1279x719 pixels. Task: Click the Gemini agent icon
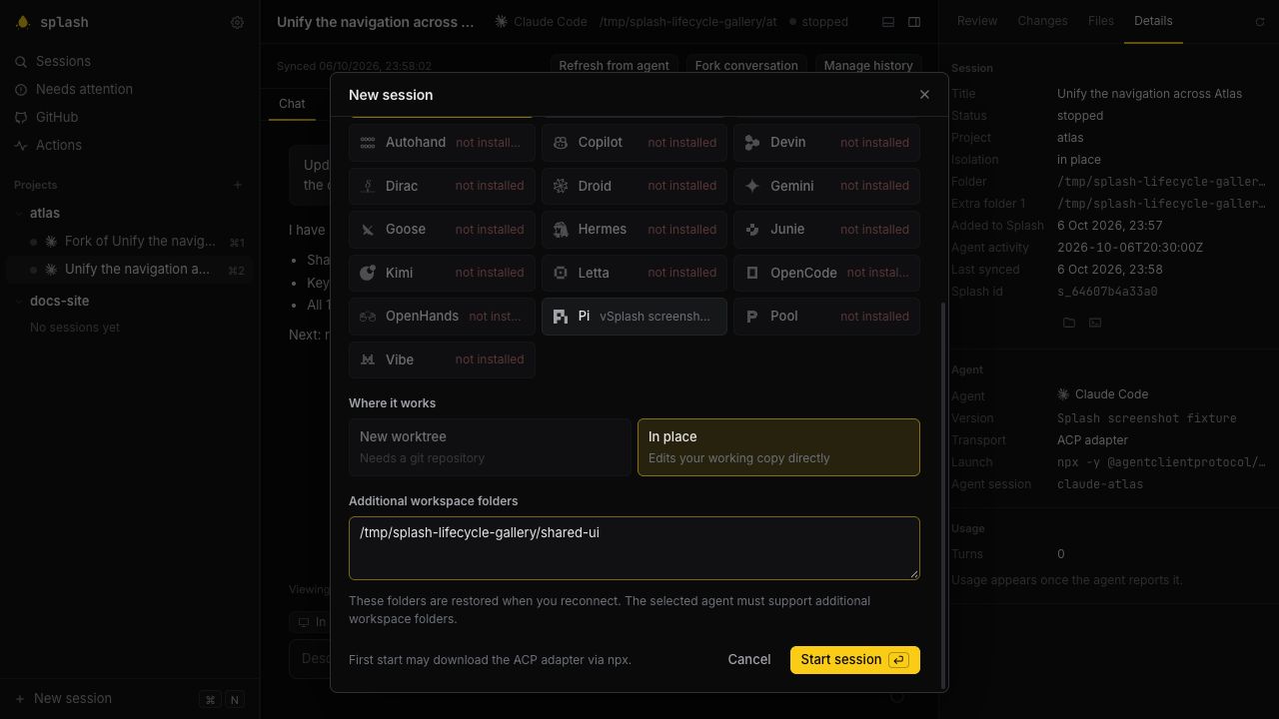coord(752,186)
